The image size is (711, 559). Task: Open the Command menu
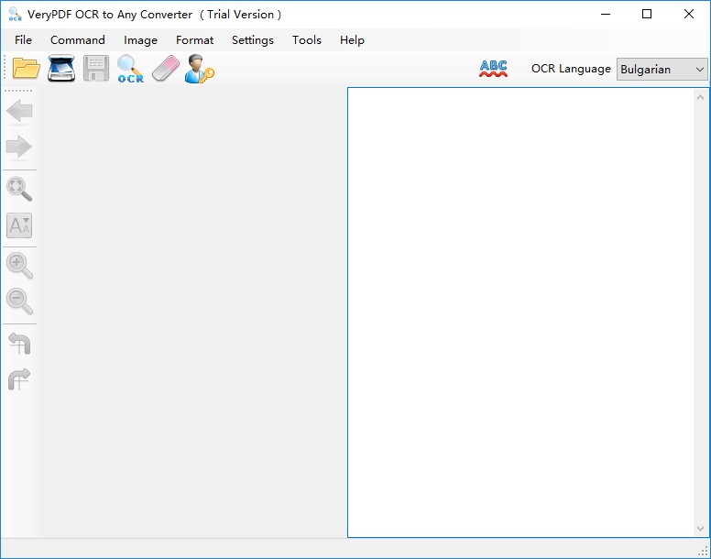pyautogui.click(x=78, y=40)
